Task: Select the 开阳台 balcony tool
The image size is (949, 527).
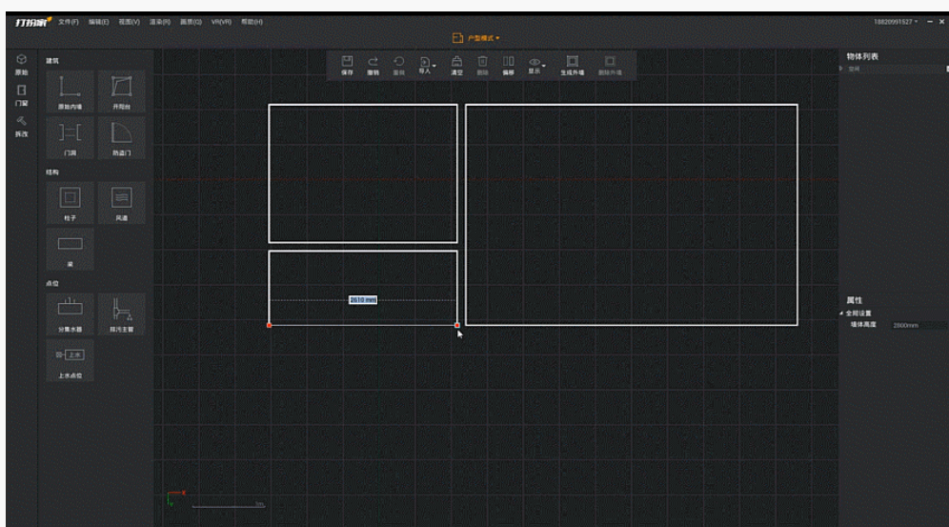Action: coord(122,91)
